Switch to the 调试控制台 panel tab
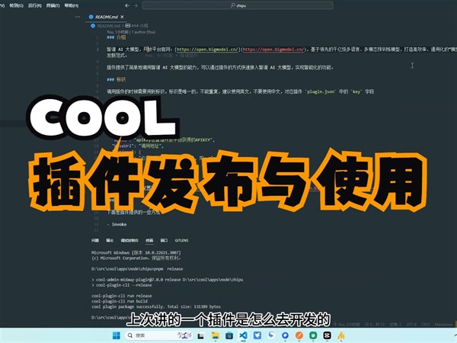Screen dimensions: 457x343 point(129,240)
